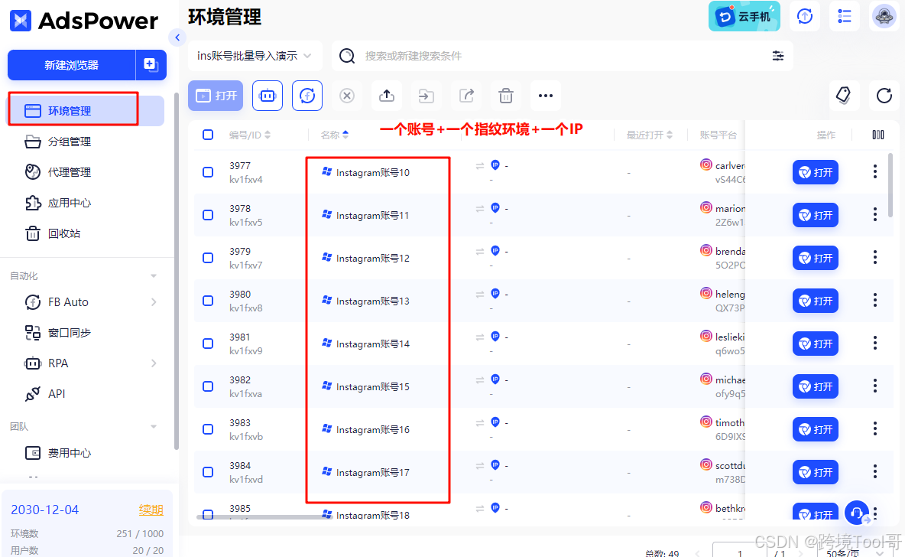Viewport: 905px width, 557px height.
Task: Click 打开 button for Instagram账号10
Action: click(815, 172)
